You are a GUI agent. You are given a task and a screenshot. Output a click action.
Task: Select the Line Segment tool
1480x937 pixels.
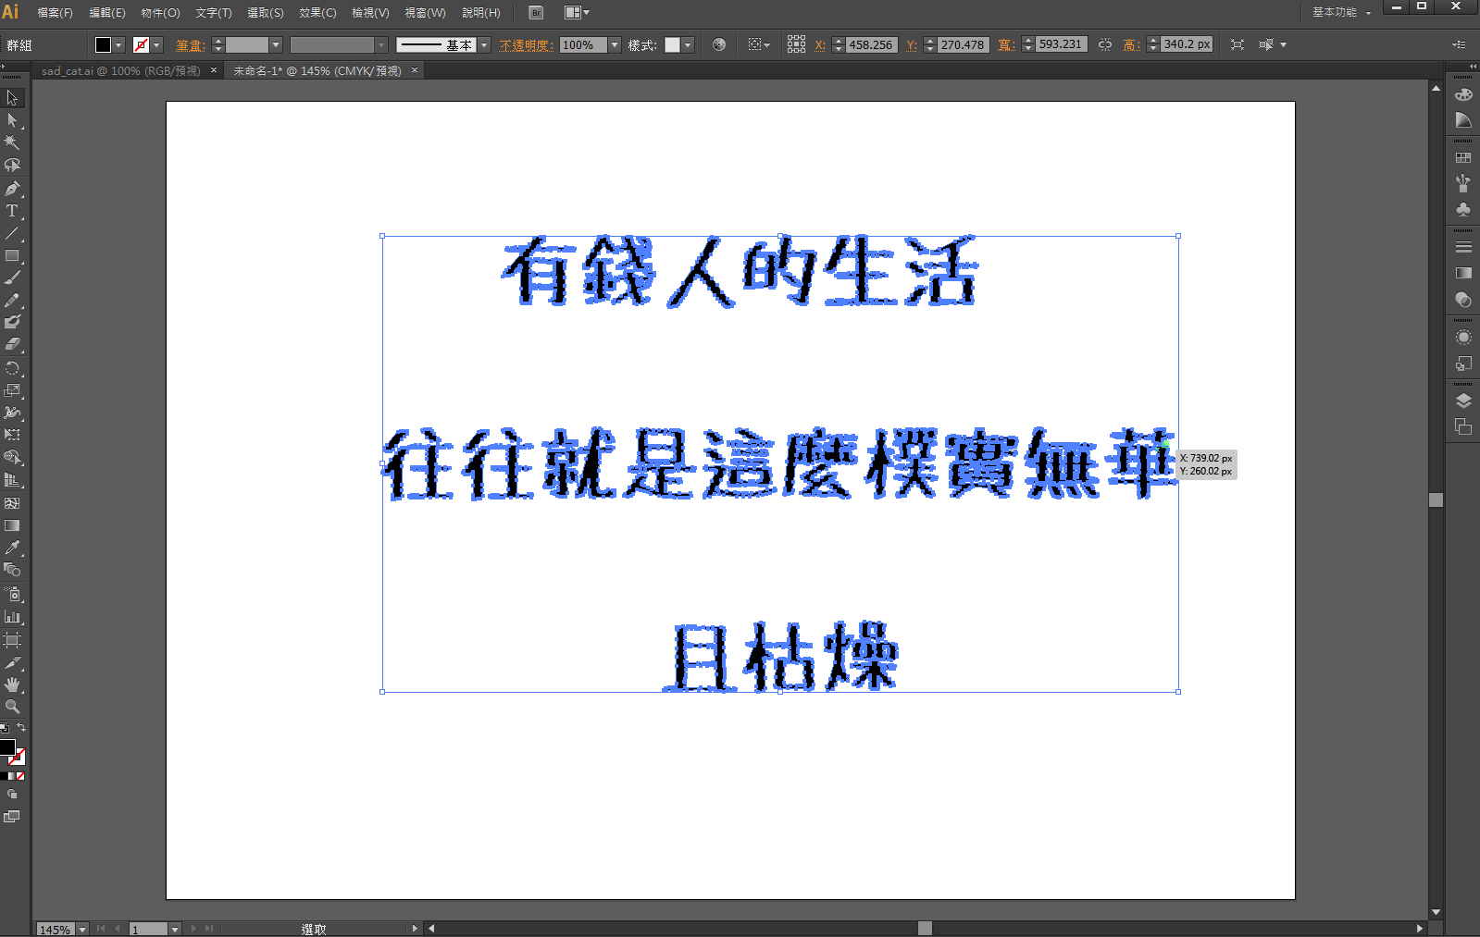(12, 233)
